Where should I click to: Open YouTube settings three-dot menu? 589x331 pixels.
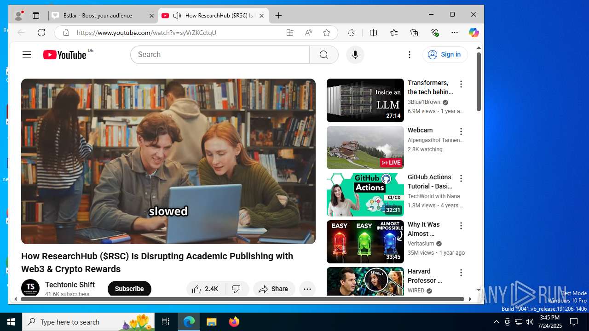click(x=410, y=55)
